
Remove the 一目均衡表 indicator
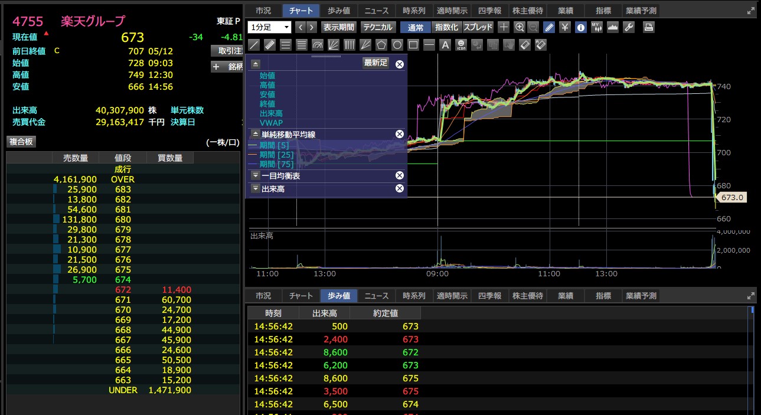coord(400,175)
